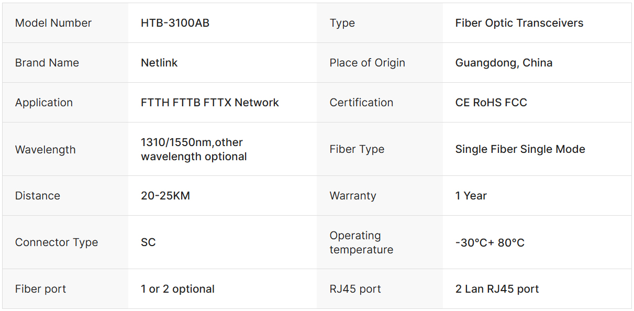
Task: Click the Operating temperature label
Action: click(x=361, y=242)
